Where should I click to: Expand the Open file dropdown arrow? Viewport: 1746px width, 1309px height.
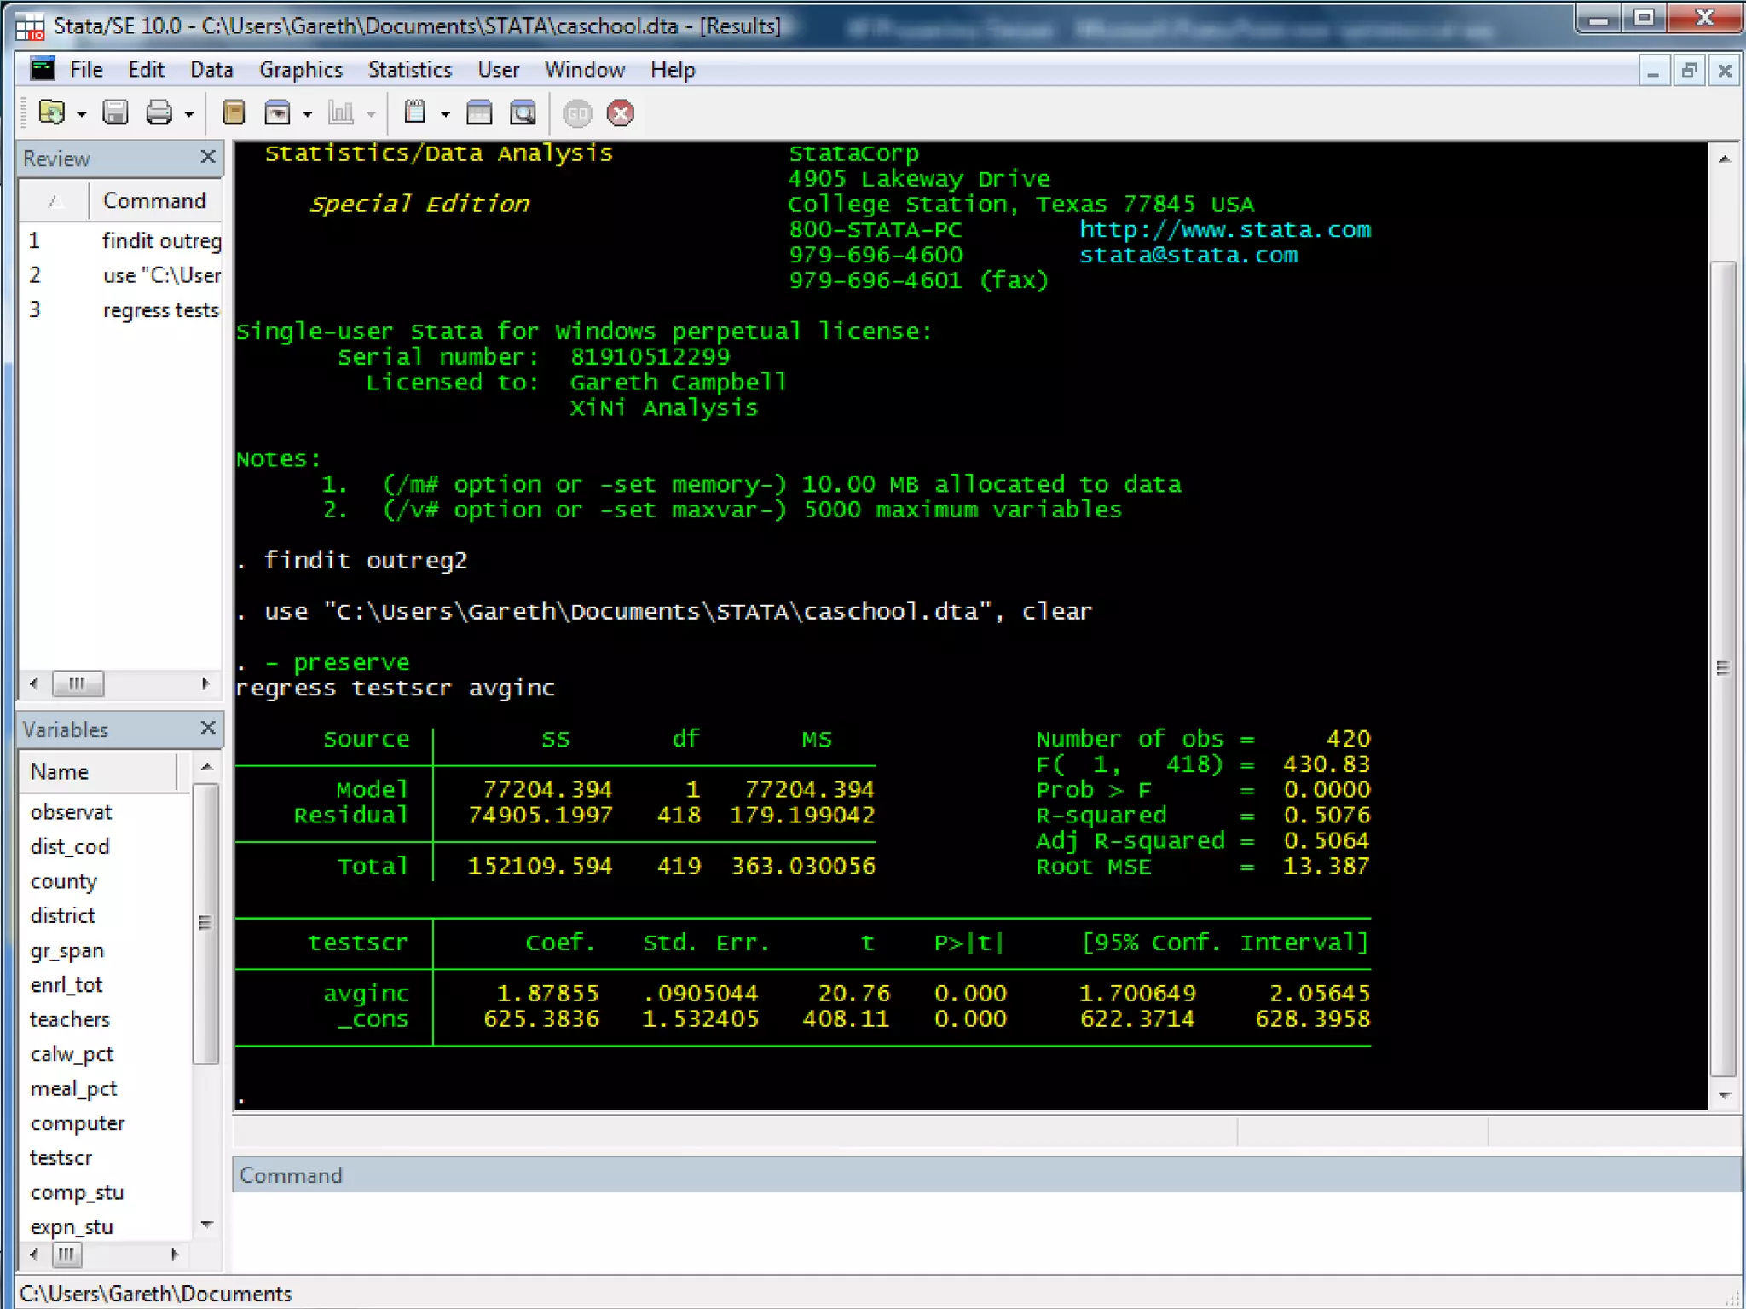82,114
